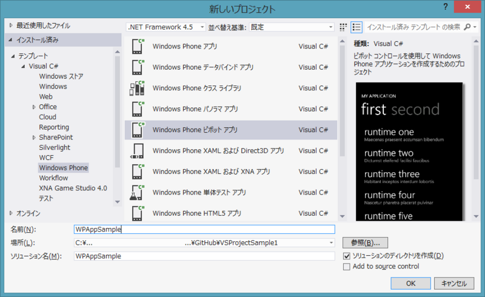Select Windows Phone データバインド アプリ name
This screenshot has width=485, height=297.
click(x=203, y=67)
